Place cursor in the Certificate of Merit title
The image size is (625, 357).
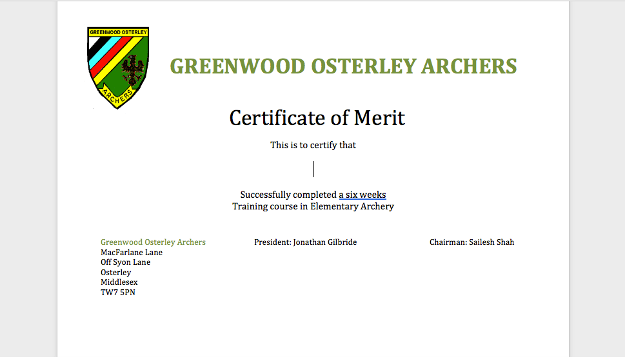[x=317, y=118]
